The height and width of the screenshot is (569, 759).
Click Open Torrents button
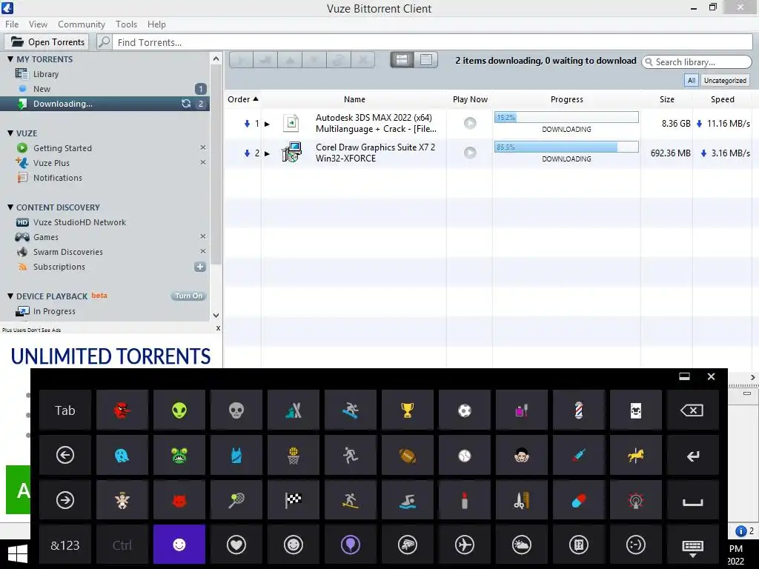point(47,42)
